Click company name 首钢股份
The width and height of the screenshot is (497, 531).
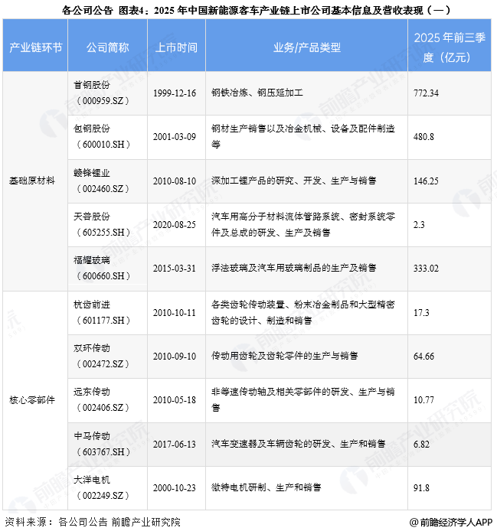tap(92, 85)
